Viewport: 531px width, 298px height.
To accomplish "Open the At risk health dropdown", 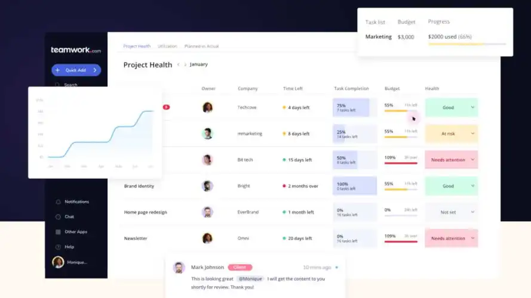I will click(473, 134).
